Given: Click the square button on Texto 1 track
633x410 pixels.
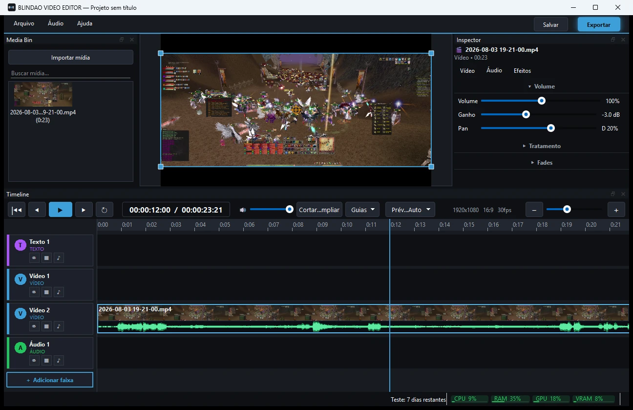Looking at the screenshot, I should [46, 258].
